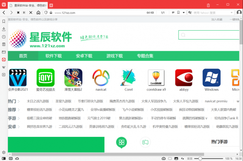Open page actions code icon
The width and height of the screenshot is (243, 161).
click(182, 159)
